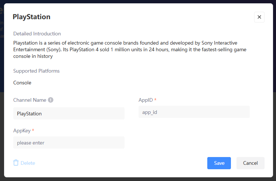
Task: Save the PlayStation channel settings
Action: pos(219,163)
